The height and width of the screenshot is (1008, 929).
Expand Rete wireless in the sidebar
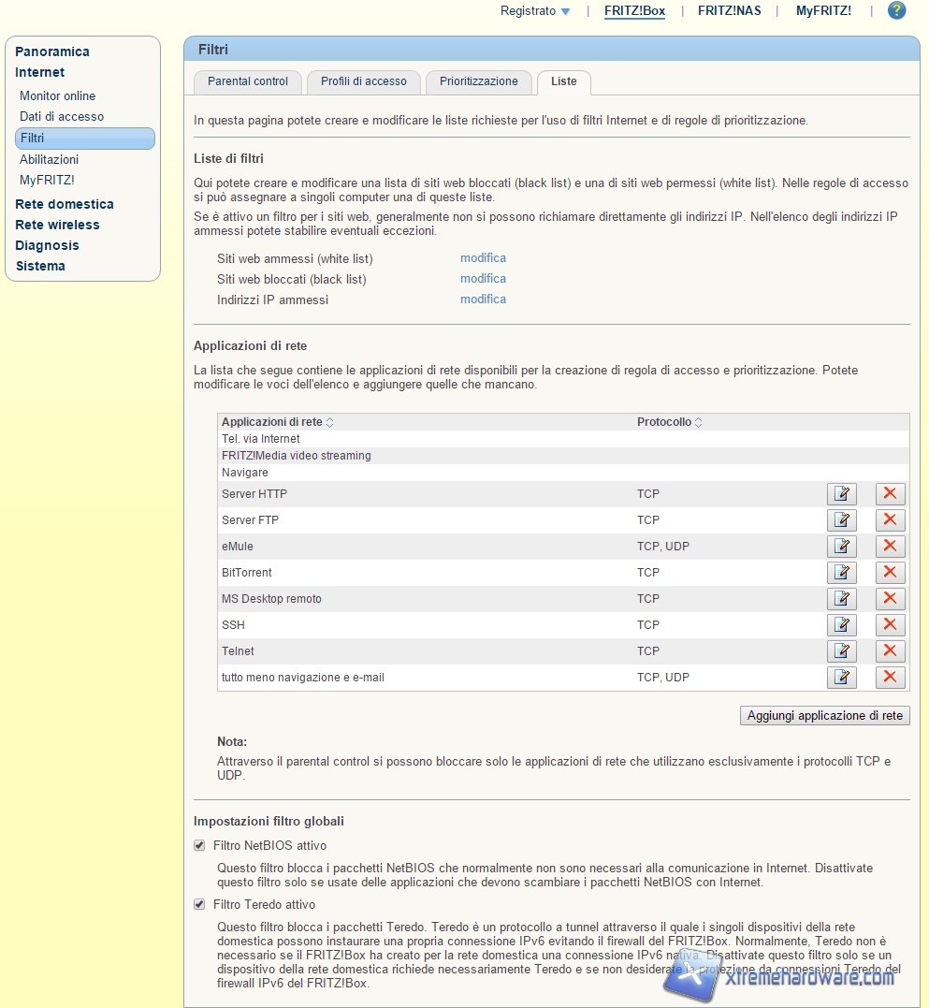click(57, 225)
